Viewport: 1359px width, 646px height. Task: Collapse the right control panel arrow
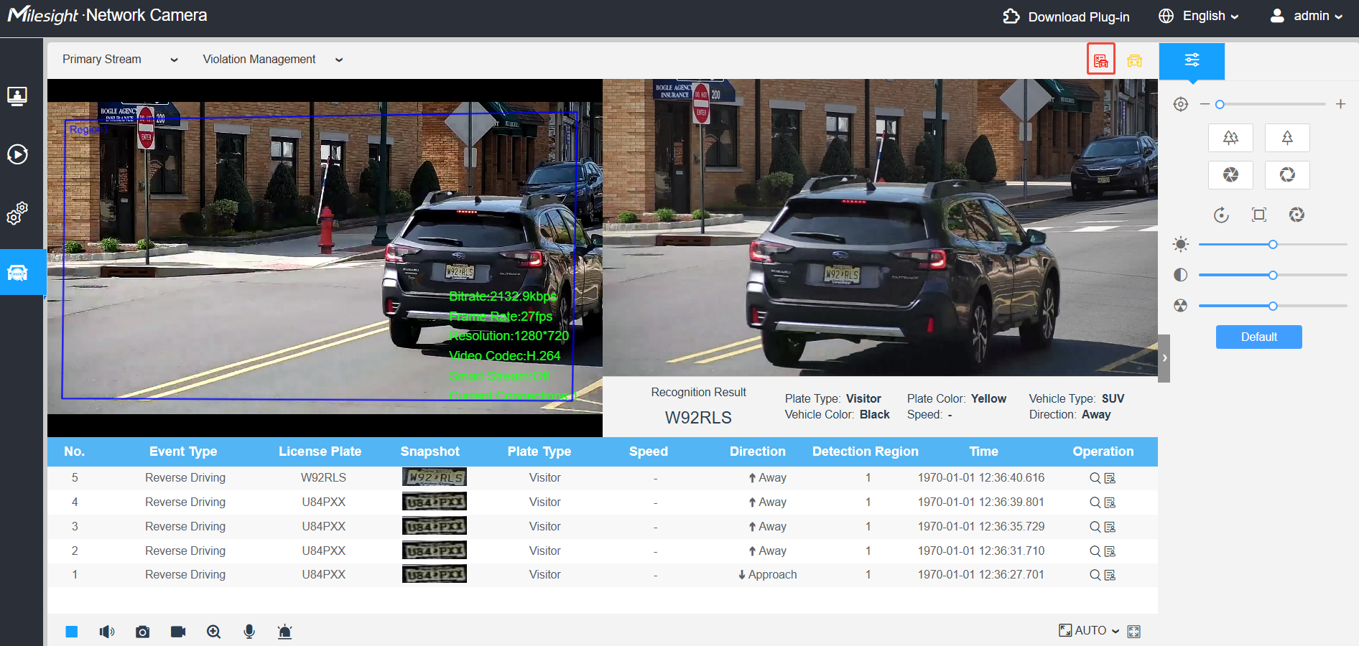pos(1164,357)
